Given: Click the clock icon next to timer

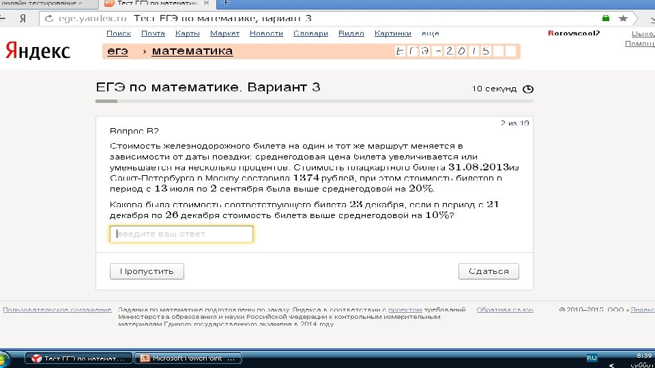Looking at the screenshot, I should coord(528,89).
